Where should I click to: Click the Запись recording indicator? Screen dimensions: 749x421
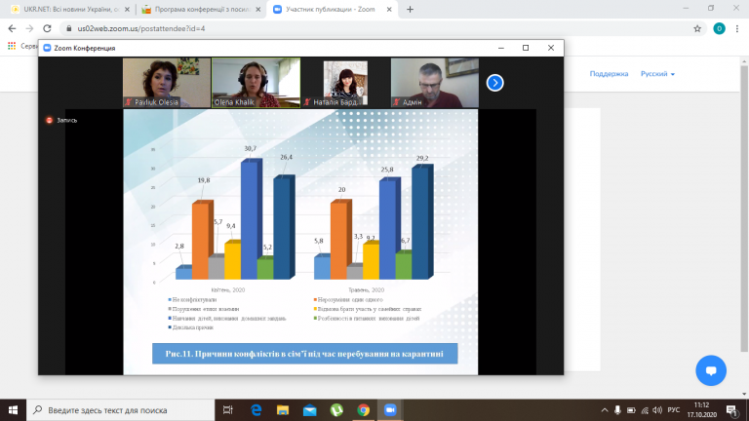point(61,120)
